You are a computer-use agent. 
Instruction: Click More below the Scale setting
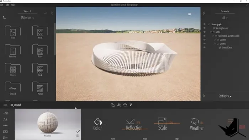178,139
